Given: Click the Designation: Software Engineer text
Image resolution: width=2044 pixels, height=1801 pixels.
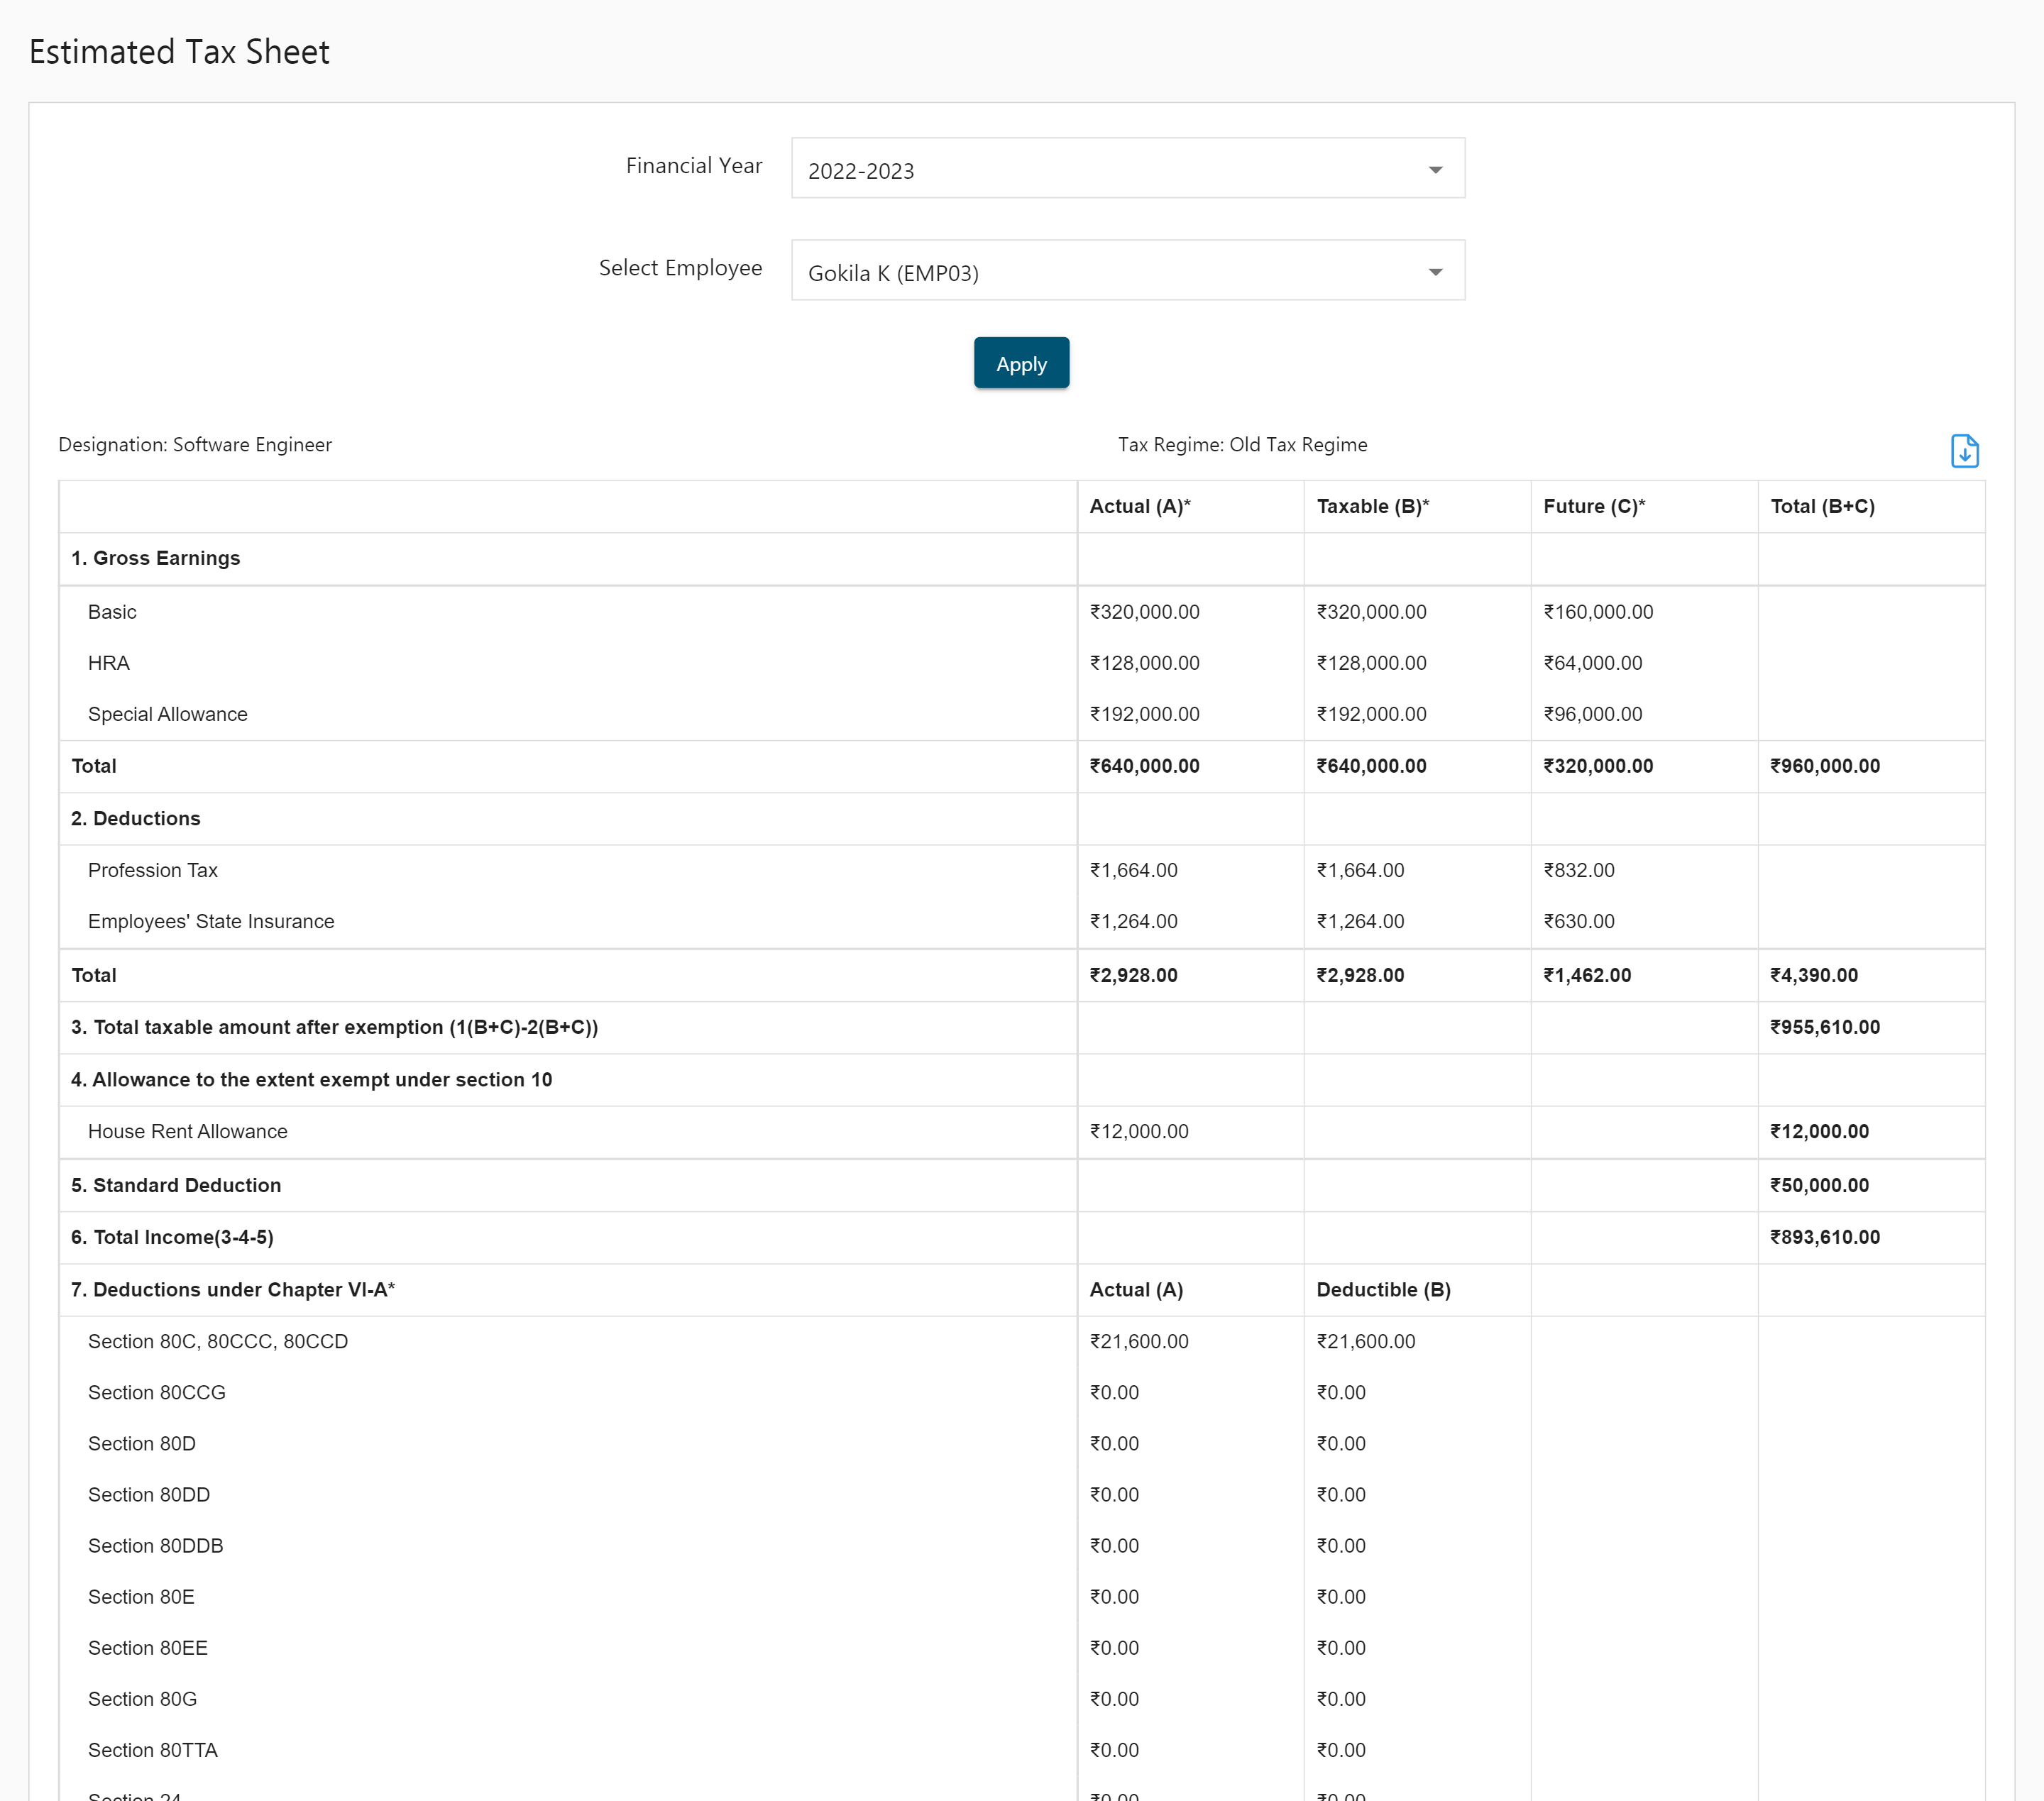Looking at the screenshot, I should [x=195, y=445].
